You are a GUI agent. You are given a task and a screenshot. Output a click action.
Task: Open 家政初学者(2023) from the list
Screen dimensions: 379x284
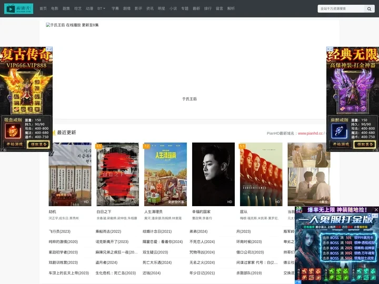click(63, 252)
